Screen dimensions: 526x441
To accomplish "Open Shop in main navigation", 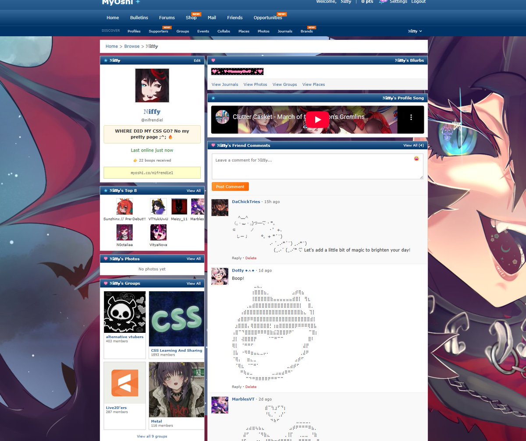I will (x=191, y=18).
